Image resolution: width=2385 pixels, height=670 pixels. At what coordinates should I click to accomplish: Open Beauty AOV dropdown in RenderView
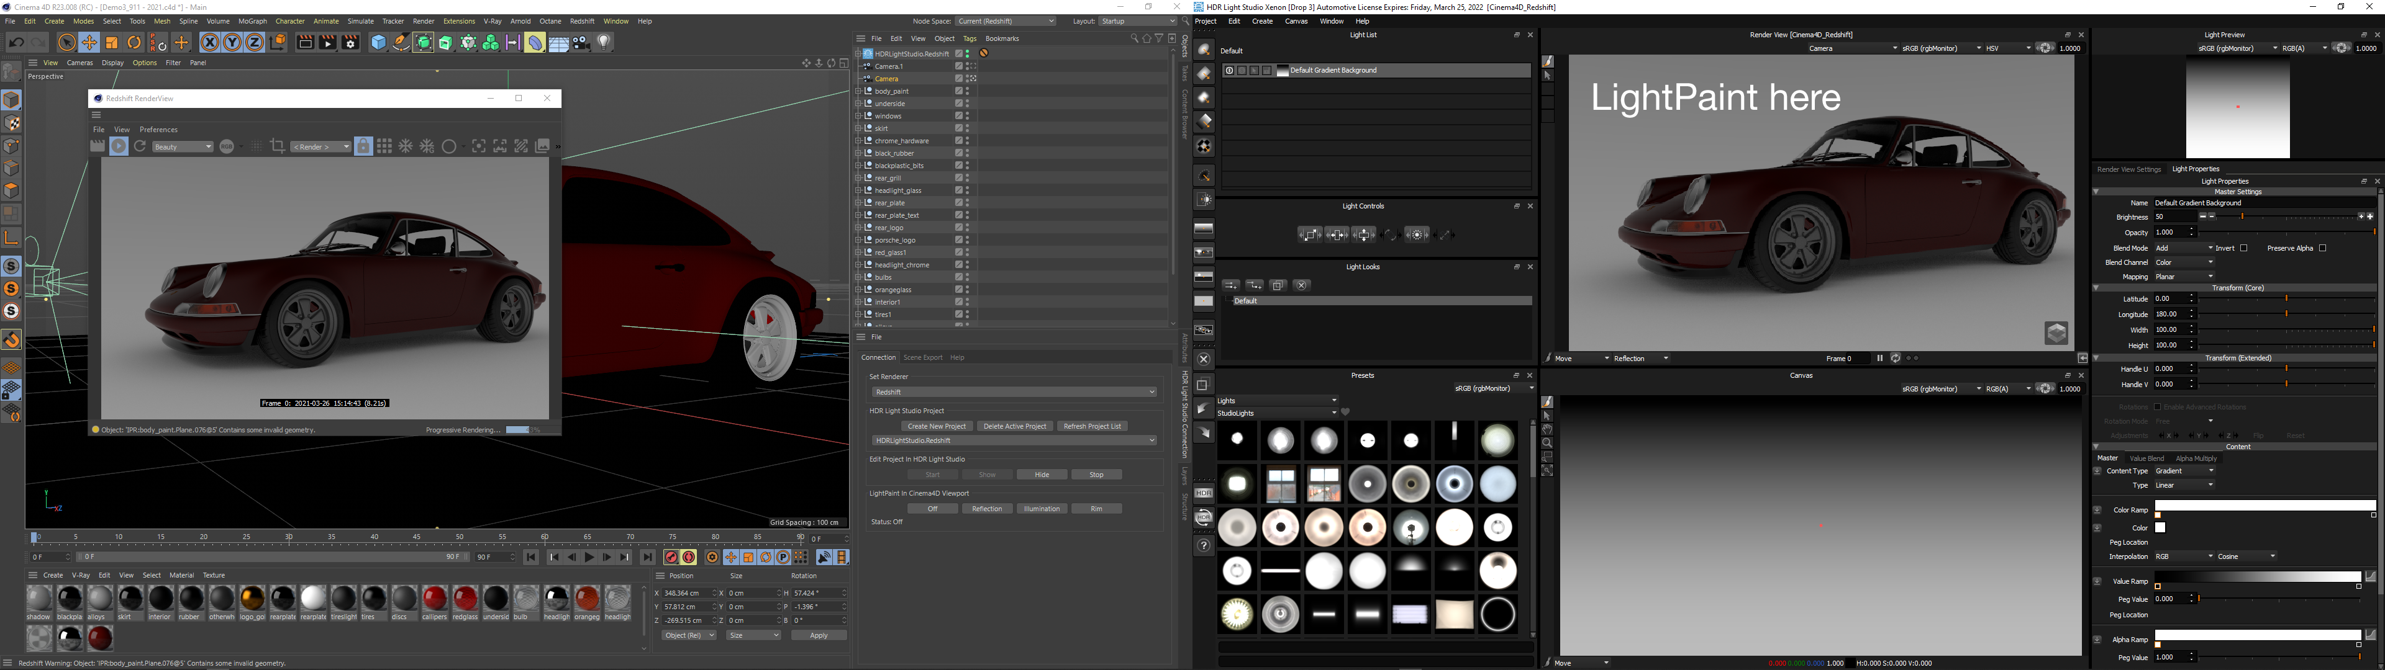pyautogui.click(x=183, y=147)
